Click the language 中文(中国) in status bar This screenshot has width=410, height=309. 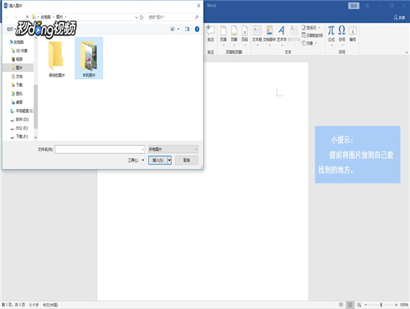50,305
